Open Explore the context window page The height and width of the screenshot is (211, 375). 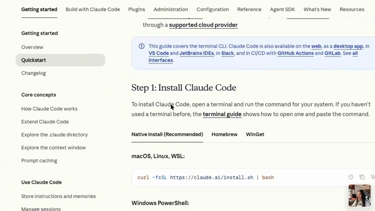tap(53, 147)
